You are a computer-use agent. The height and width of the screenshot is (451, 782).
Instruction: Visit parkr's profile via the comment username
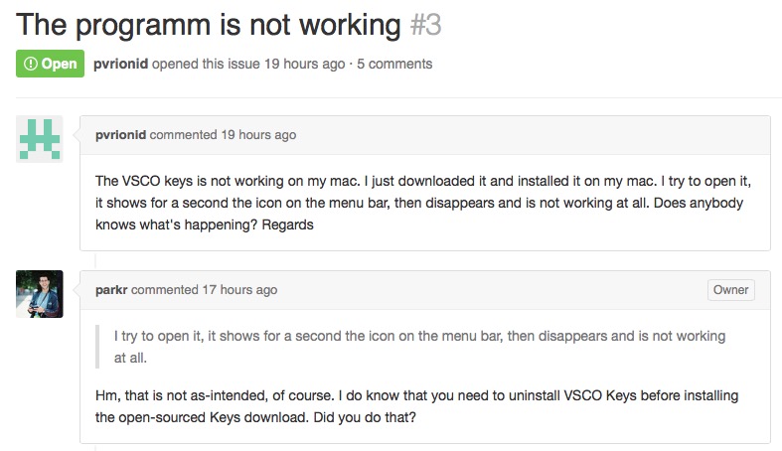click(111, 290)
